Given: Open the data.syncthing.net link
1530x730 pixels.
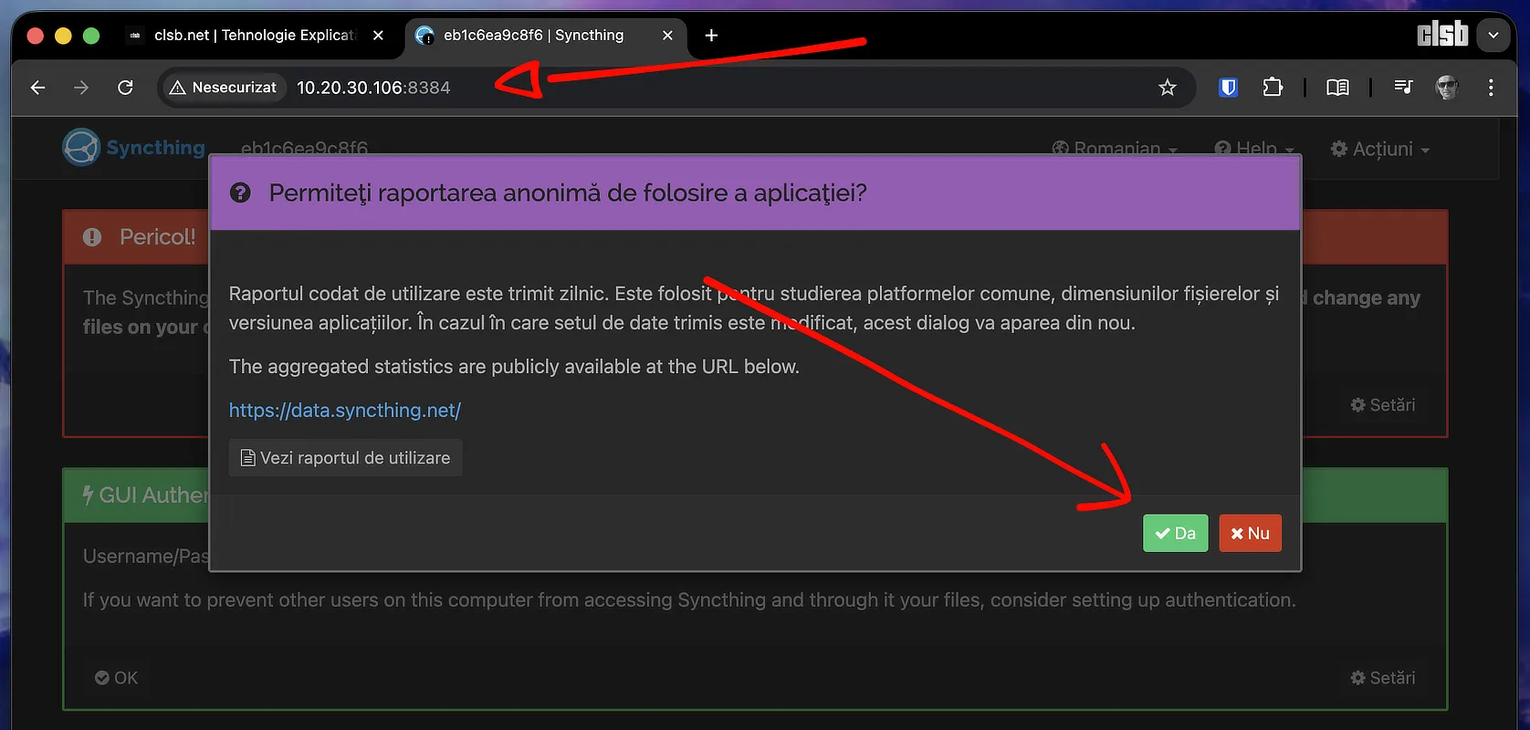Looking at the screenshot, I should tap(344, 411).
